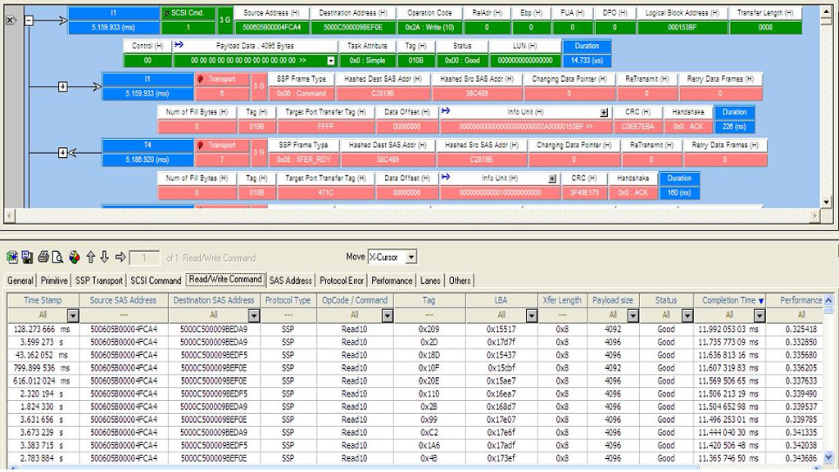Image resolution: width=839 pixels, height=472 pixels.
Task: Click the up arrow navigation icon
Action: (91, 257)
